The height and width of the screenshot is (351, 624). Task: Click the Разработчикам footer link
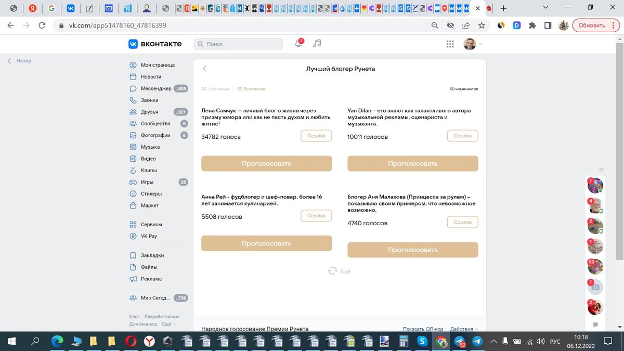[x=162, y=316]
